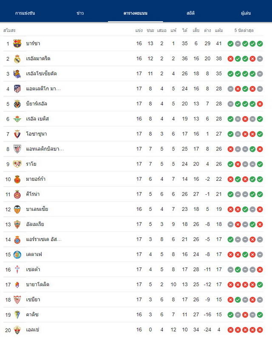Click the คาดิซ team name
Image resolution: width=272 pixels, height=338 pixels.
pos(32,315)
